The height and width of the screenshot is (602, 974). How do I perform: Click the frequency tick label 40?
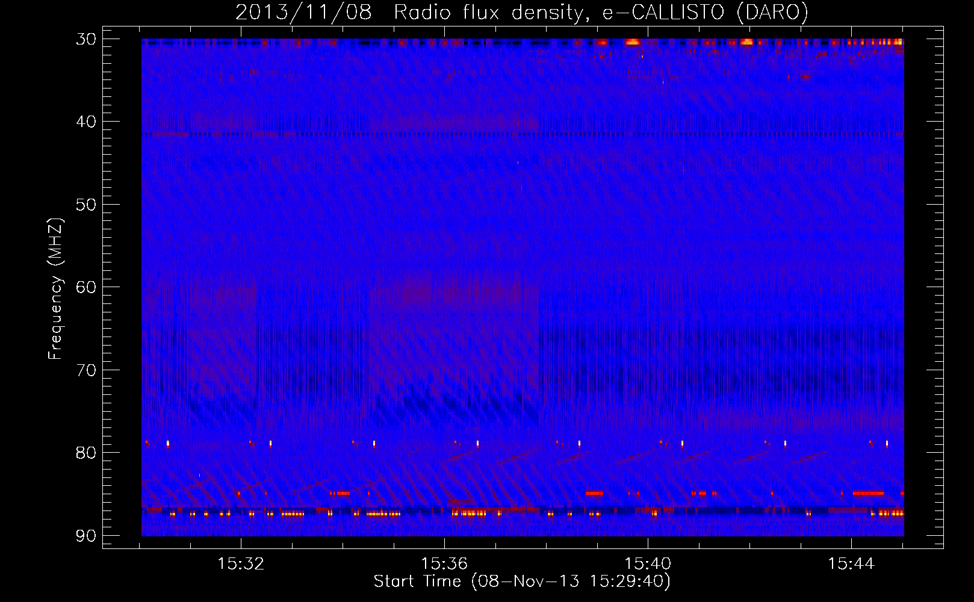coord(86,122)
